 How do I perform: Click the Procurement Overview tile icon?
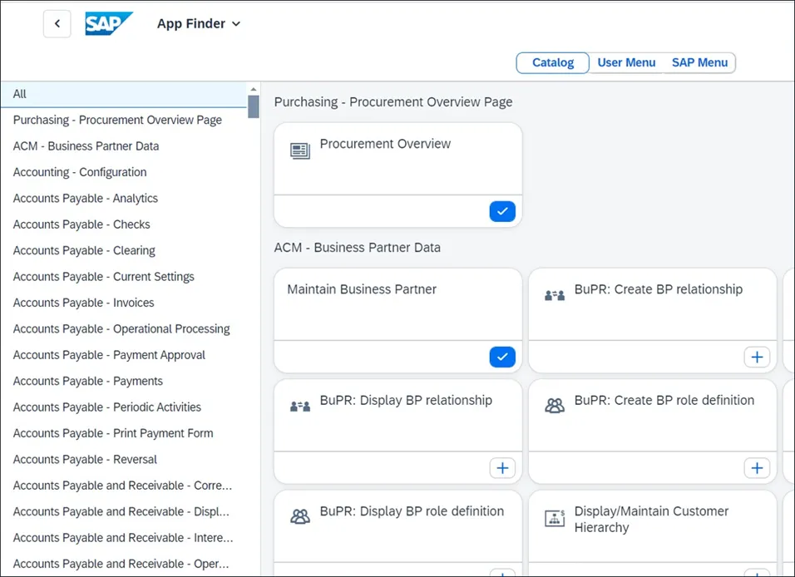(x=300, y=150)
